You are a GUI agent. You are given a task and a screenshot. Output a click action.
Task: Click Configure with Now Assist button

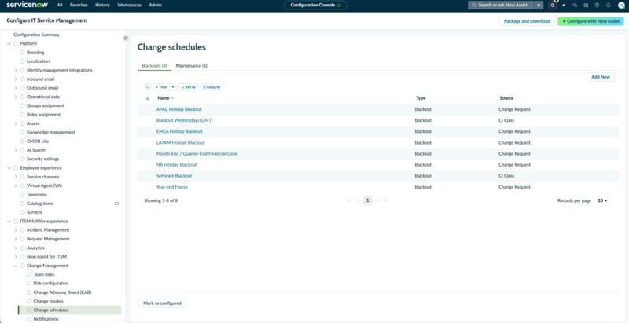(x=591, y=21)
